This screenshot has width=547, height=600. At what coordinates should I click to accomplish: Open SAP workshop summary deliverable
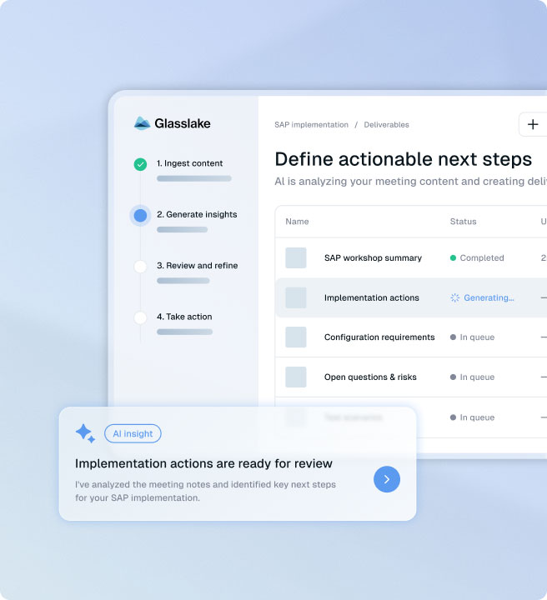point(373,257)
